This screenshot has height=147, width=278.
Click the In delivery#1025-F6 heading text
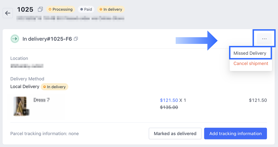click(x=47, y=39)
